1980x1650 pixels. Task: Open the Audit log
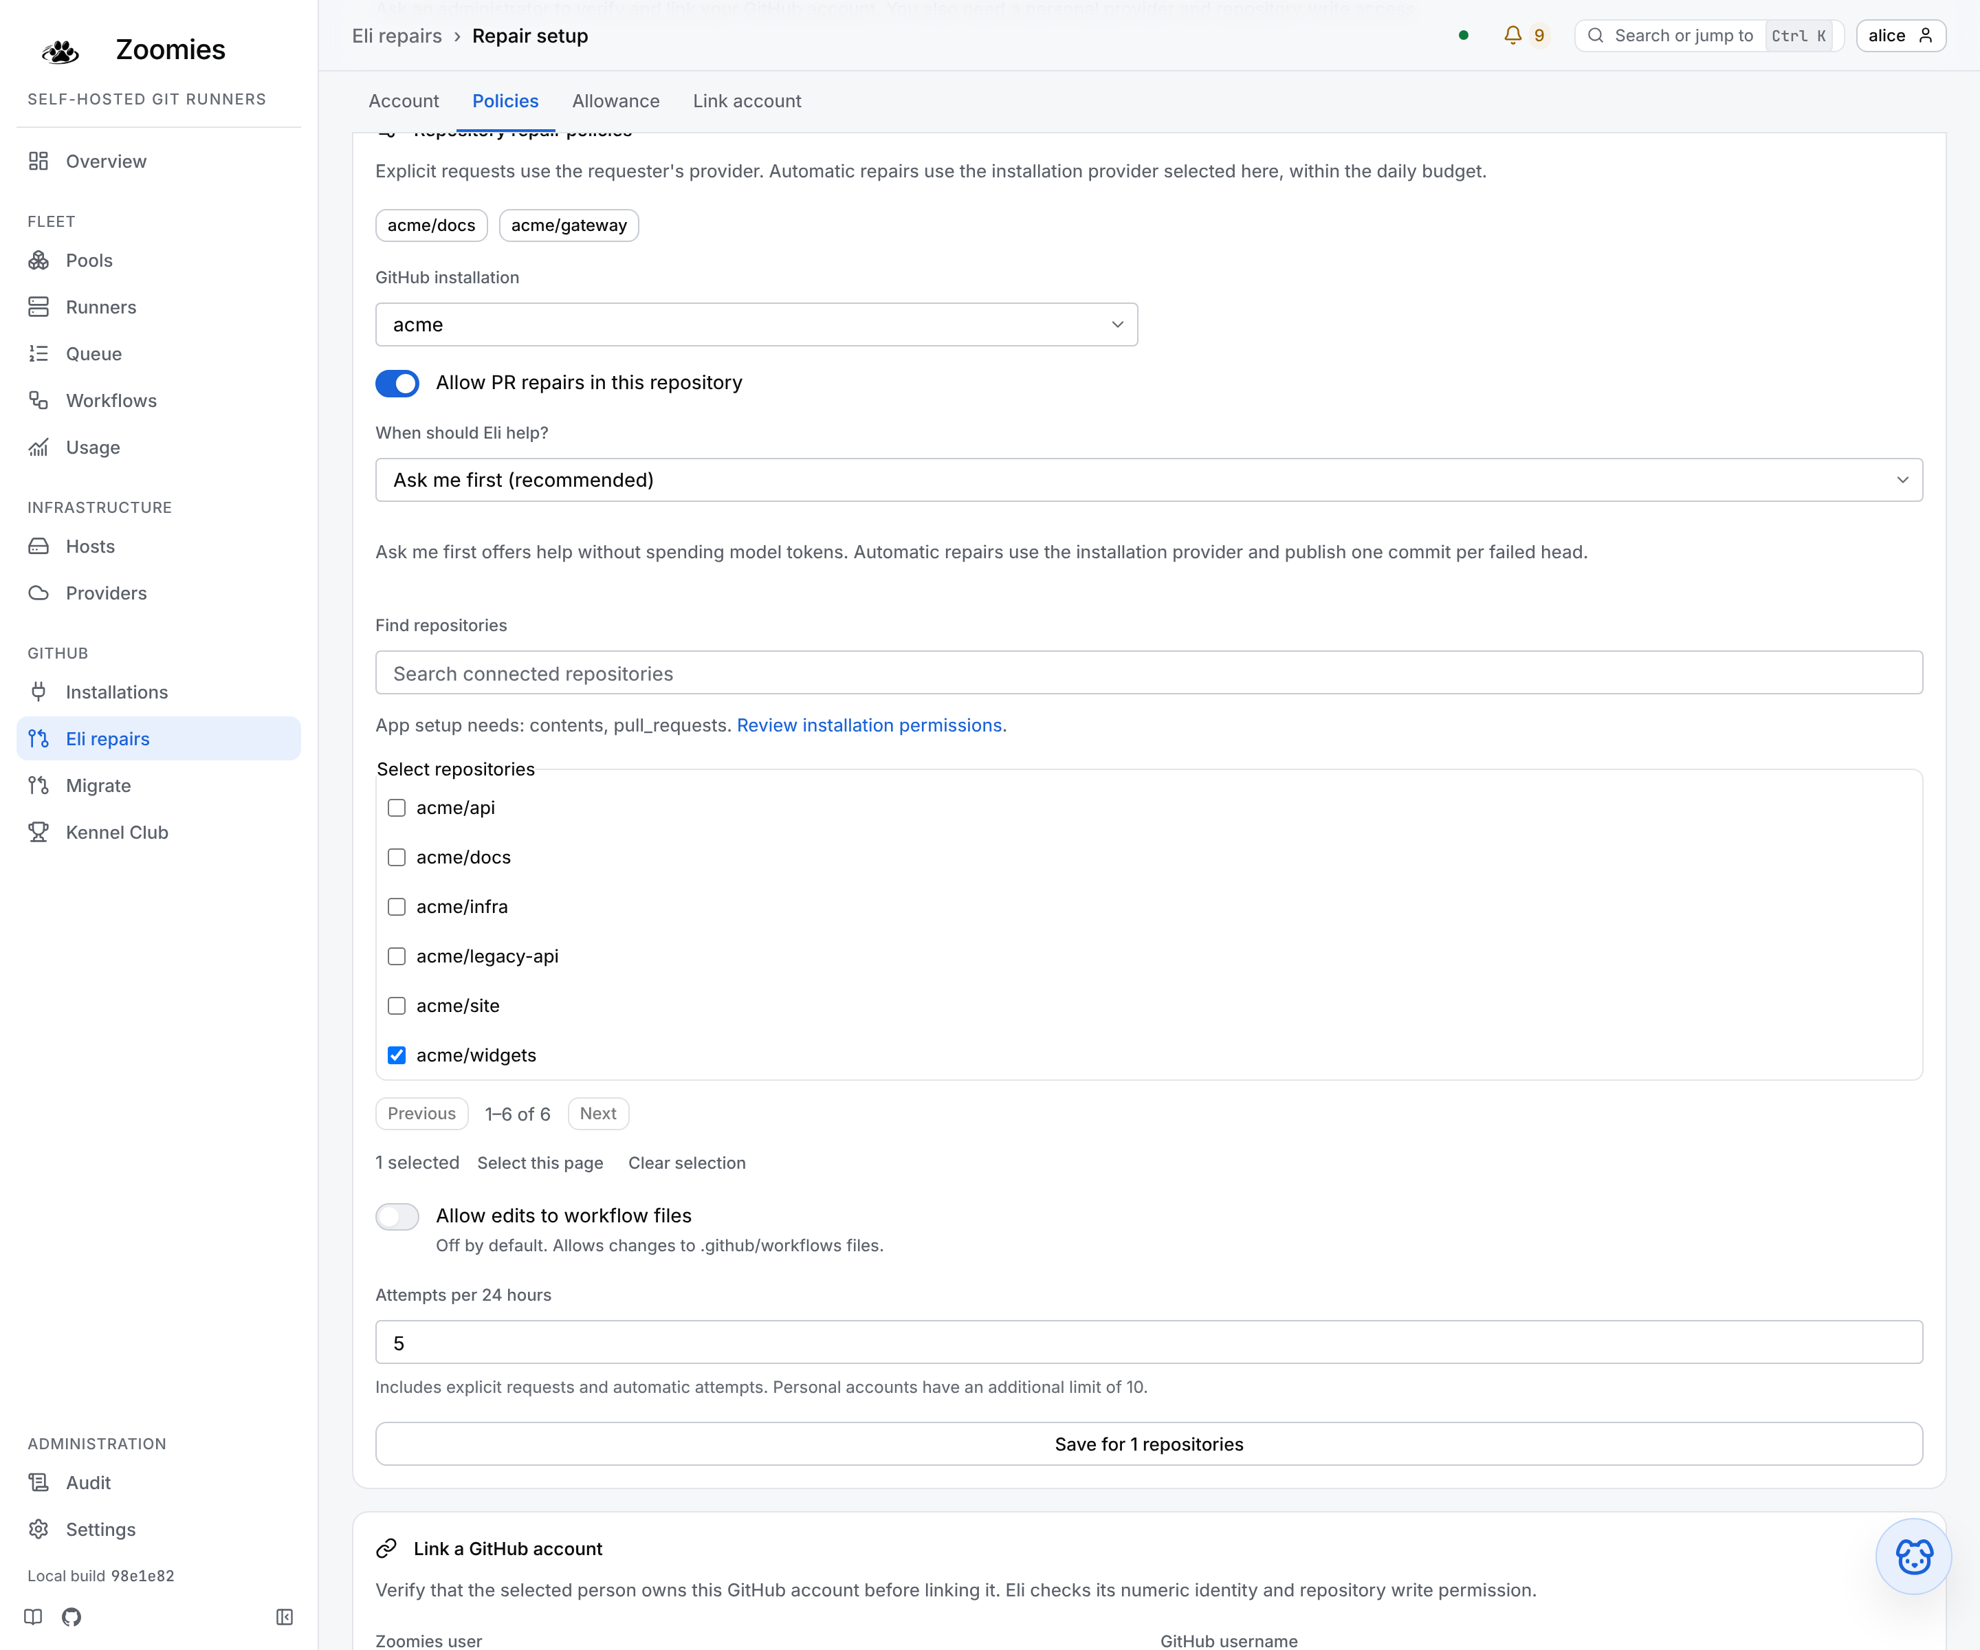158,1483
